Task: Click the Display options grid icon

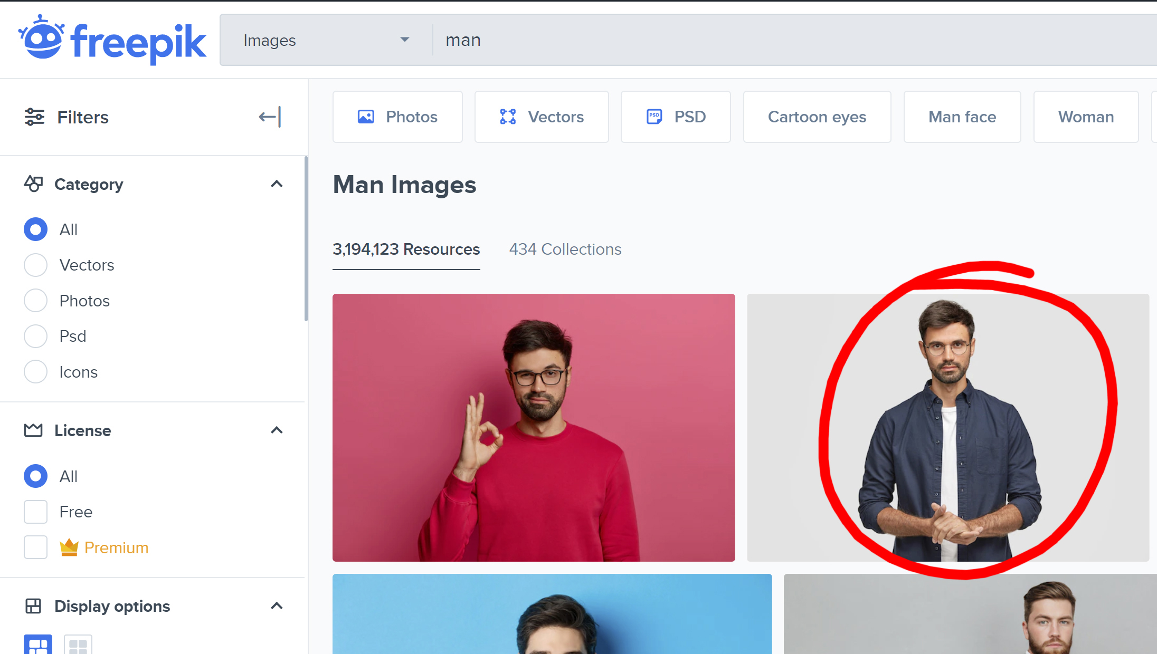Action: tap(33, 606)
